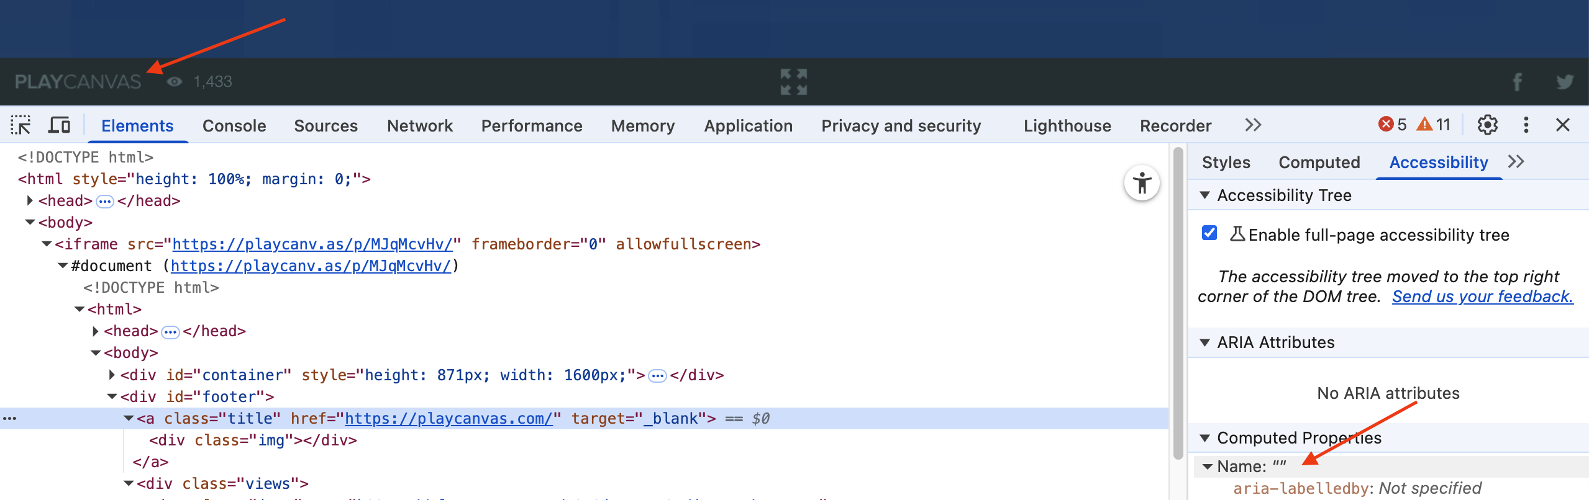This screenshot has height=500, width=1589.
Task: Click the red error count badge
Action: [1392, 125]
